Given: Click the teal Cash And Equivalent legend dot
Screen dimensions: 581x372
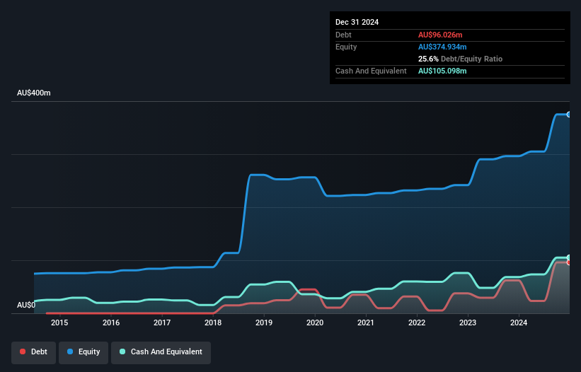Looking at the screenshot, I should point(122,351).
